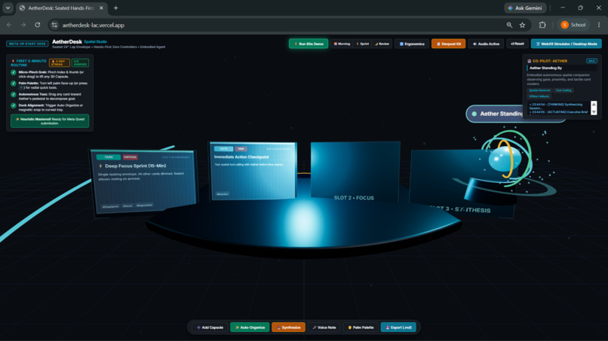Click Add Capsule in the bottom toolbar
The height and width of the screenshot is (341, 608).
point(210,327)
